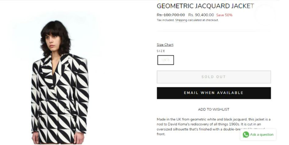Click the jacket's double-breasted buttons in the photo
Image resolution: width=289 pixels, height=145 pixels.
pyautogui.click(x=51, y=100)
